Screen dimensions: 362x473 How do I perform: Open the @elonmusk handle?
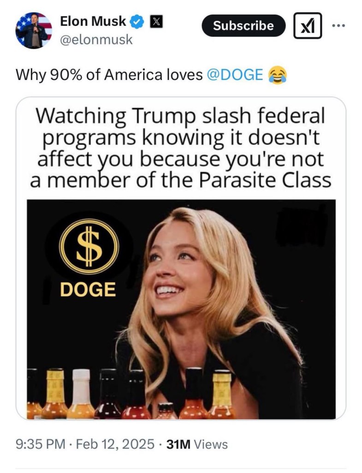click(x=96, y=40)
